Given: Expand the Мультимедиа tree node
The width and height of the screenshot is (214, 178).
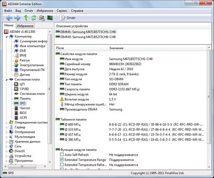Looking at the screenshot, I should click(x=7, y=137).
